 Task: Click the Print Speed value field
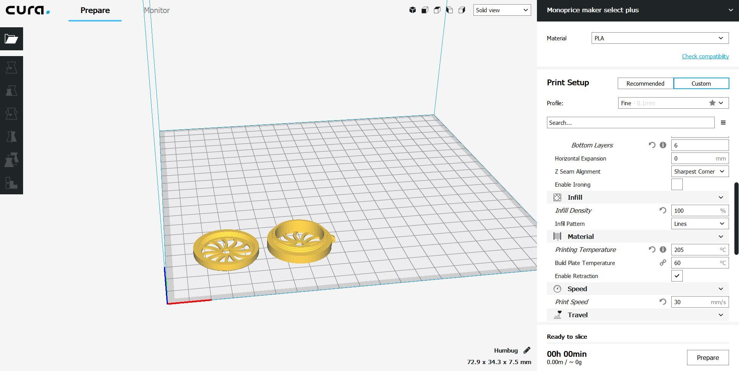(x=700, y=302)
